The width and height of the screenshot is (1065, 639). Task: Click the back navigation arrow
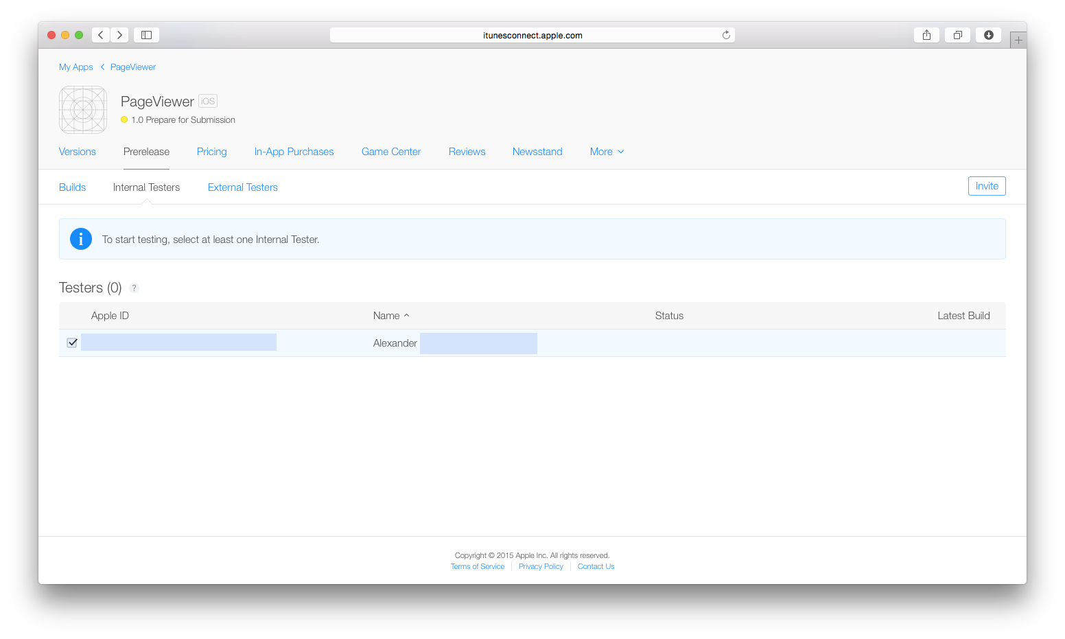pos(100,34)
